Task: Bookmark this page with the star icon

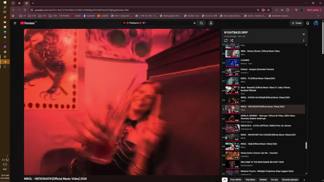Action: point(268,10)
